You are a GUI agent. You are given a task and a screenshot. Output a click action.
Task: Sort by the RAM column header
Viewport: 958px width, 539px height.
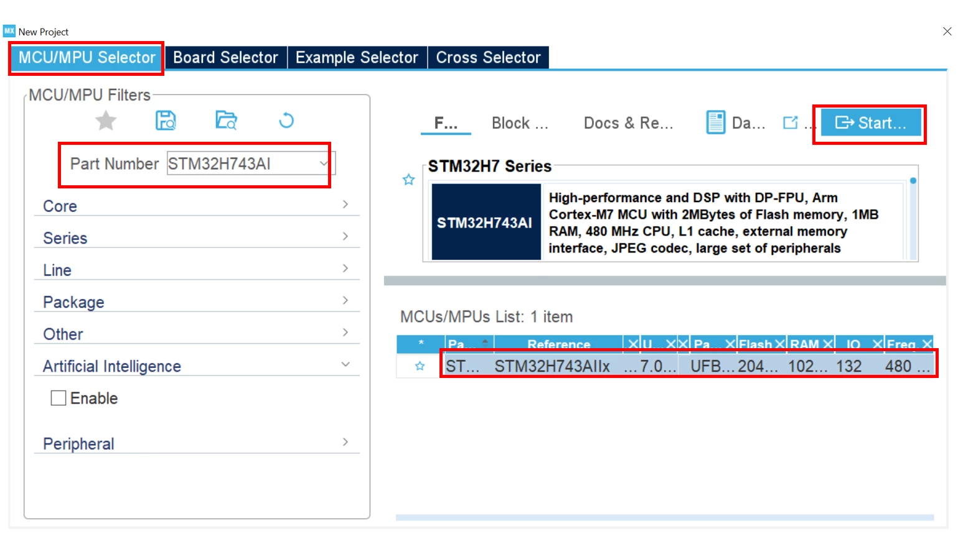coord(804,344)
